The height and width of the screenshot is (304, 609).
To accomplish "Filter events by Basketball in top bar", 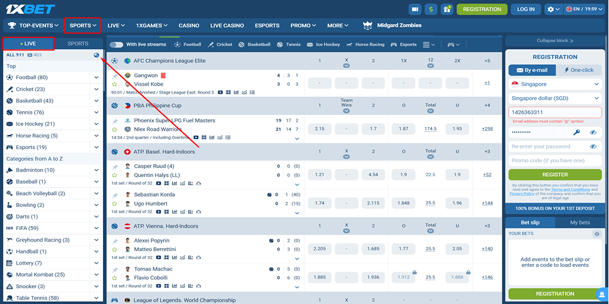I will (x=254, y=44).
